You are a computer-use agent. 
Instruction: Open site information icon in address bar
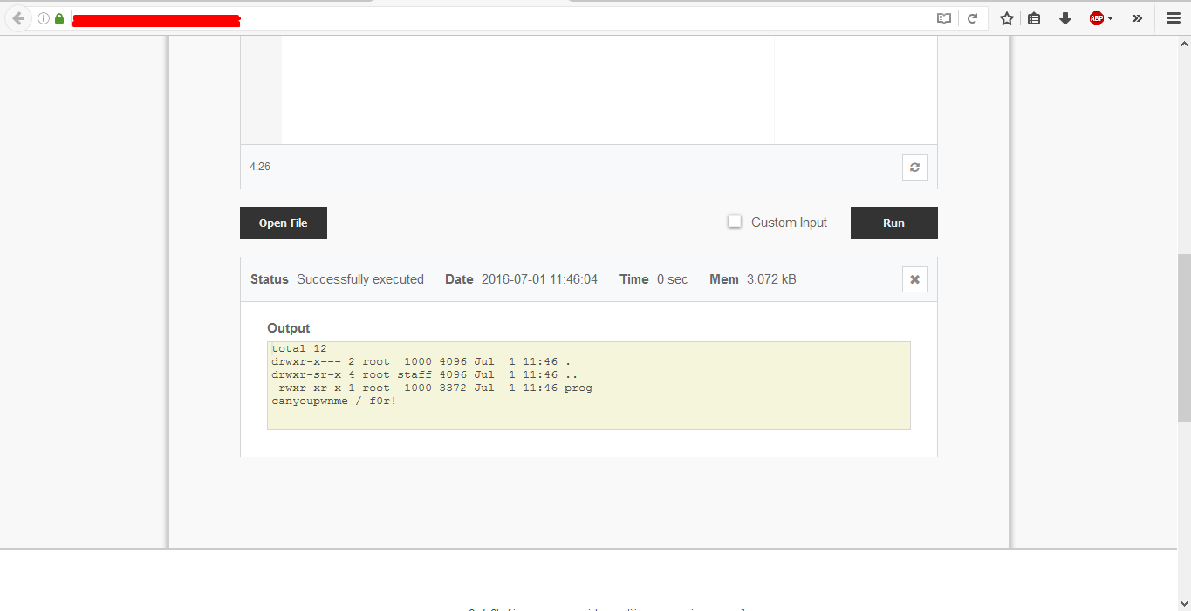pos(44,18)
